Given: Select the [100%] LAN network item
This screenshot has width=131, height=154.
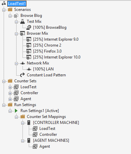Looking at the screenshot, I should coord(43,69).
